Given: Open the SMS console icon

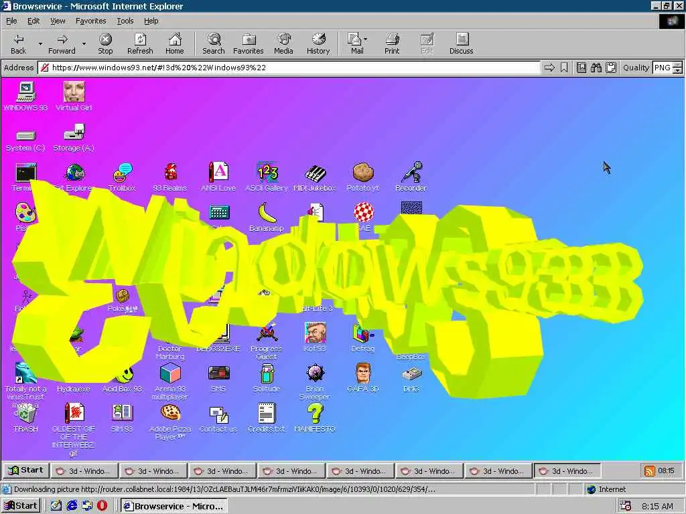Looking at the screenshot, I should coord(218,378).
